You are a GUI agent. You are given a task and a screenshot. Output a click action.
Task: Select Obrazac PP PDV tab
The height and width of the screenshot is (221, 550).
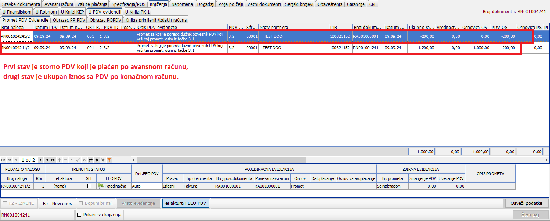pos(69,19)
